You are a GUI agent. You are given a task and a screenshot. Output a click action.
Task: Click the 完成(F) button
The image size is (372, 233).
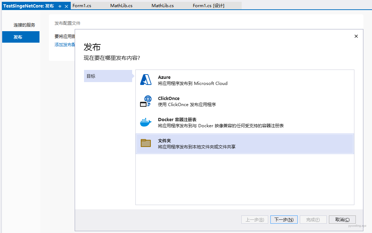[x=313, y=220]
